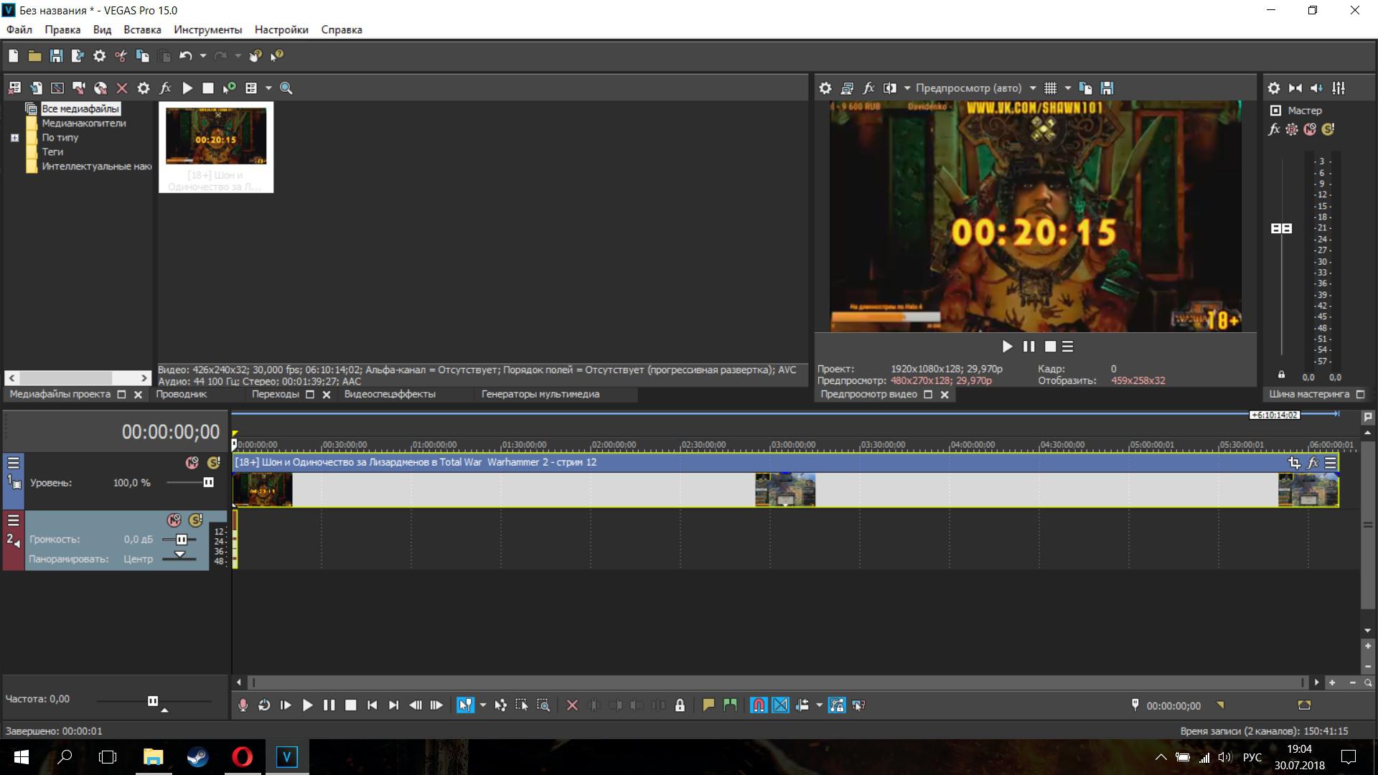This screenshot has height=775, width=1378.
Task: Click the Import Media icon in project media
Action: click(x=36, y=88)
